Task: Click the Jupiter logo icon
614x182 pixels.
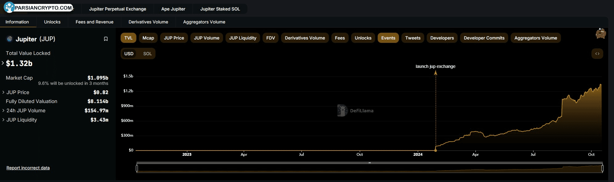Action: tap(10, 39)
